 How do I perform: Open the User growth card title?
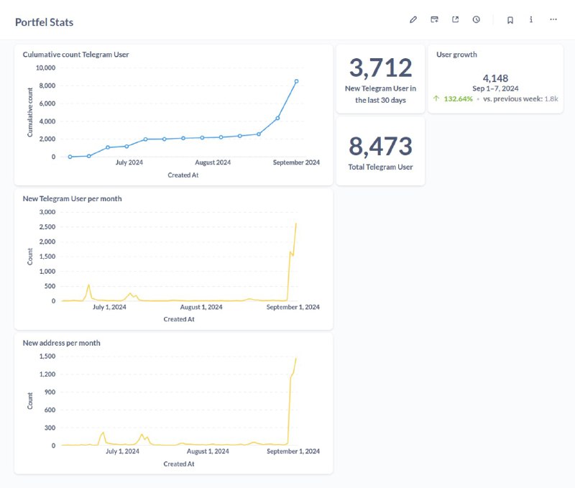click(x=456, y=55)
